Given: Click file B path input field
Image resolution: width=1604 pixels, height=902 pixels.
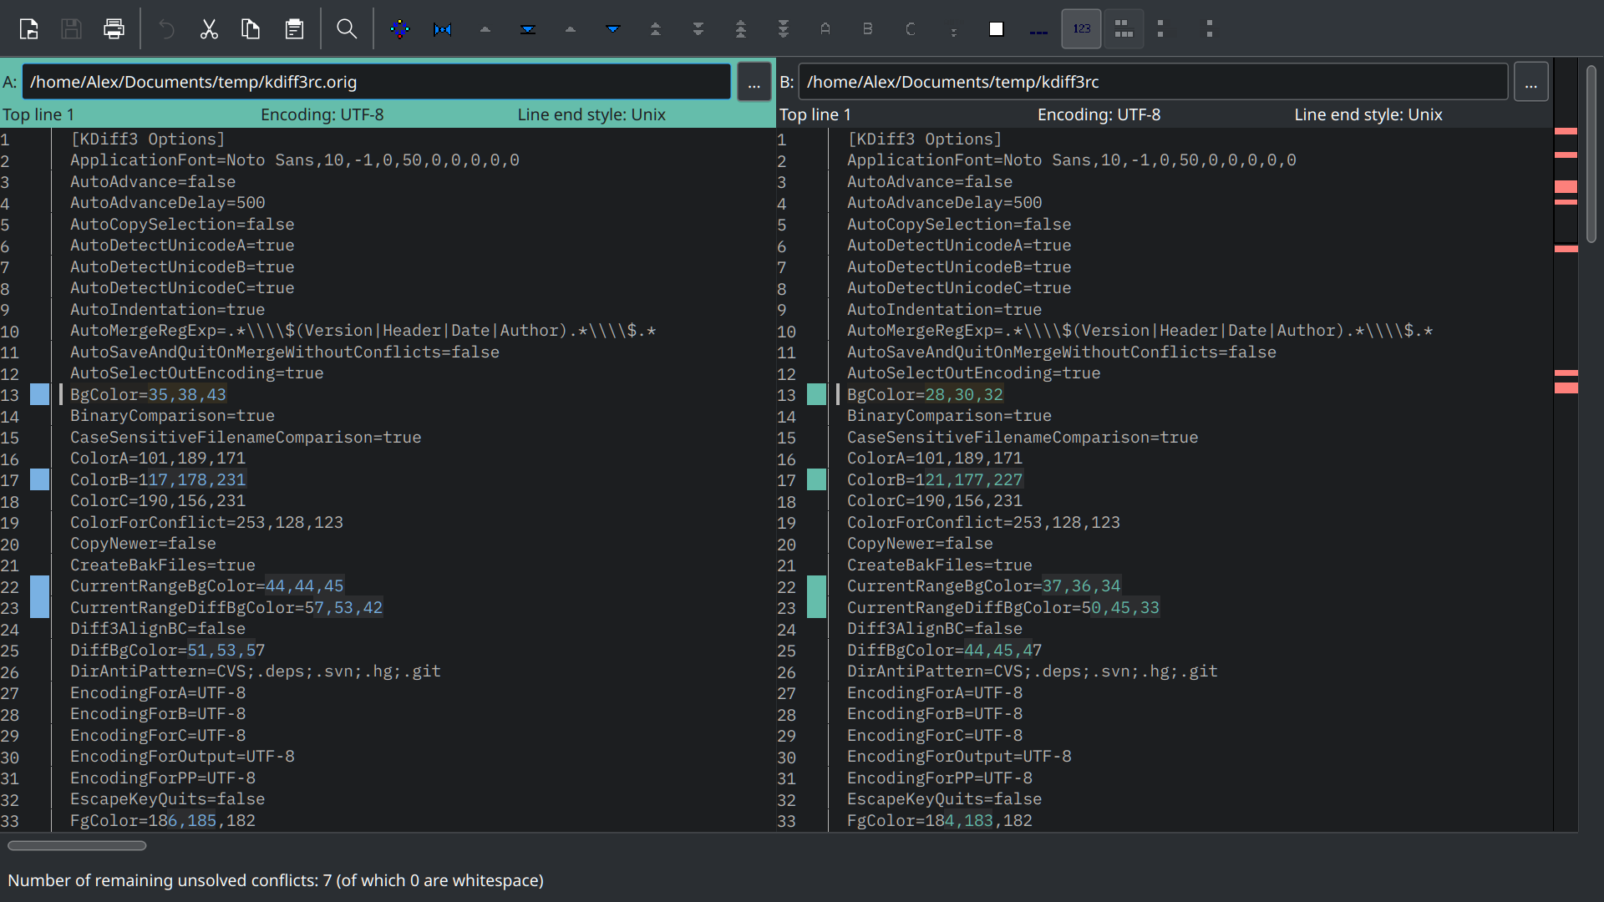Looking at the screenshot, I should click(x=1153, y=82).
